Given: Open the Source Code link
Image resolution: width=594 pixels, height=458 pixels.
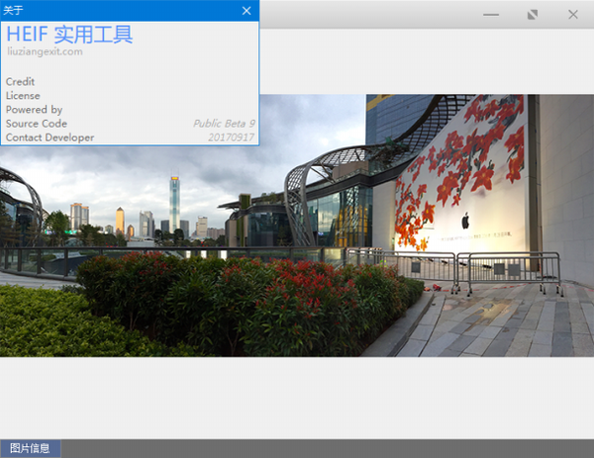Looking at the screenshot, I should [x=37, y=124].
